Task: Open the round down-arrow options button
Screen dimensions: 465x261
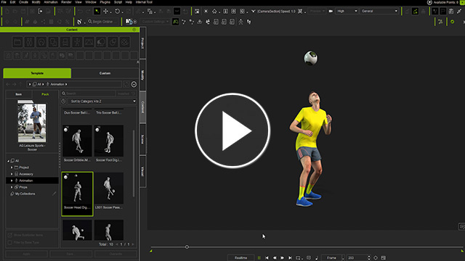Action: (x=134, y=84)
